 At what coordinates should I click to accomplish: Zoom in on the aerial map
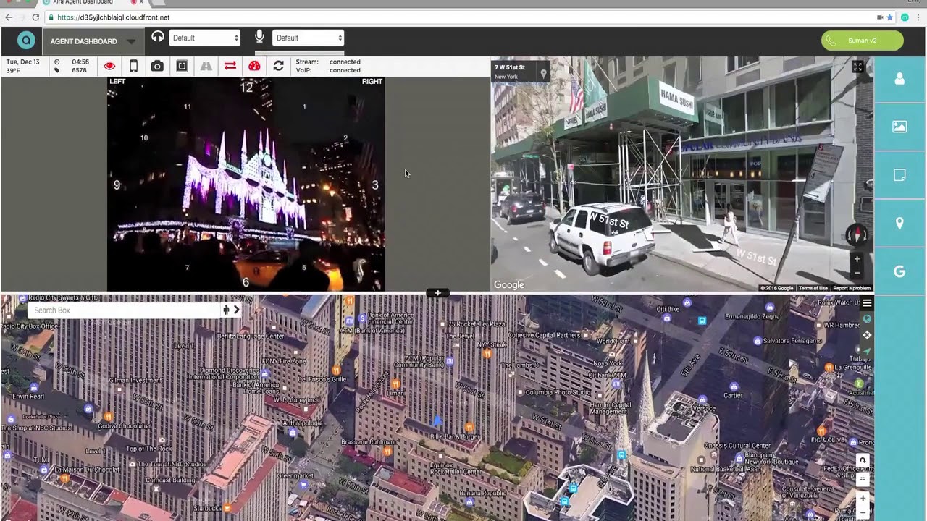pos(862,499)
